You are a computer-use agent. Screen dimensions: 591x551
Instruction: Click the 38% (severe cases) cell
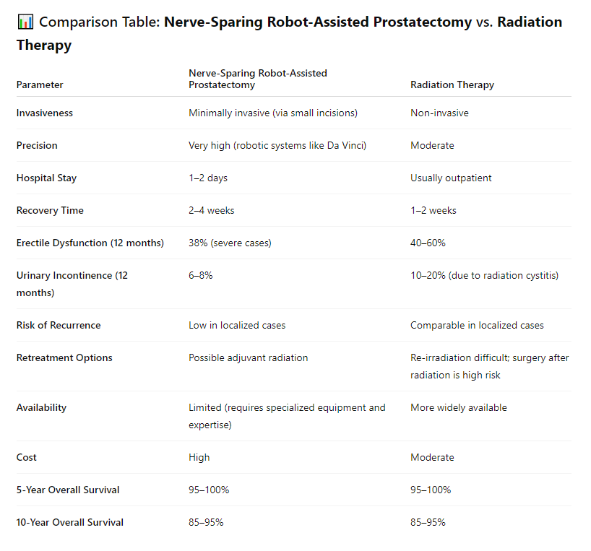pos(230,243)
